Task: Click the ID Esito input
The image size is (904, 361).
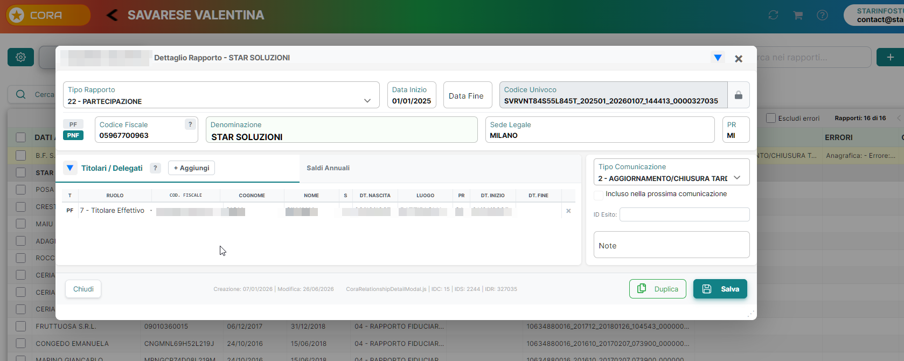Action: (685, 214)
